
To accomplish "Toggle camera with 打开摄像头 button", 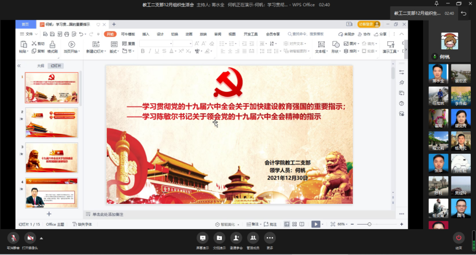I will (x=30, y=238).
